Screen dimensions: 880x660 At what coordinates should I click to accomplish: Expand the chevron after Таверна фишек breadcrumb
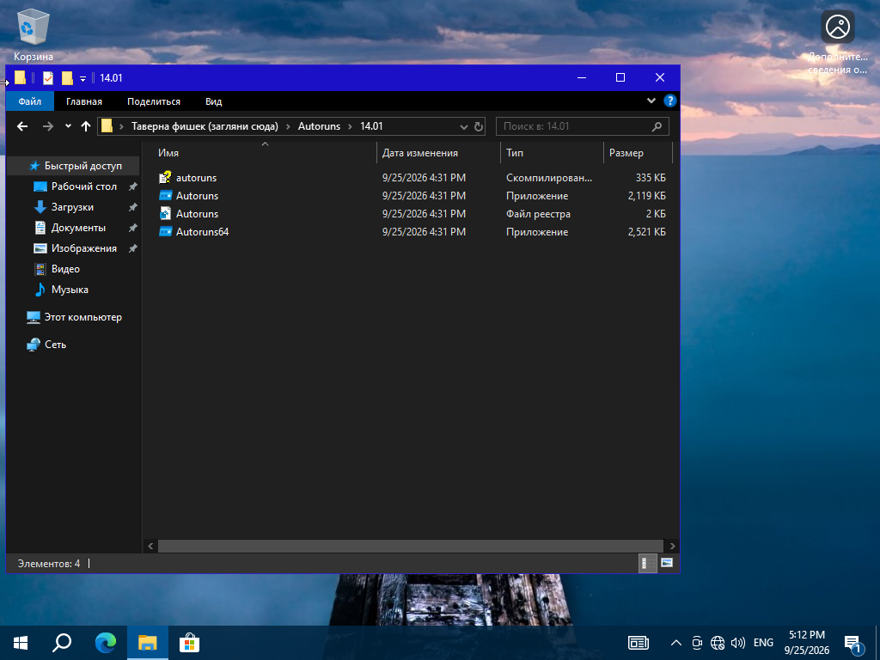(x=288, y=126)
